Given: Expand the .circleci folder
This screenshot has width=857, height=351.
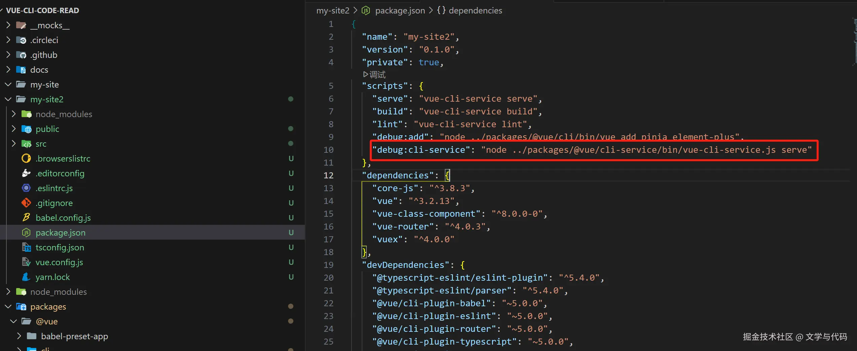Looking at the screenshot, I should [8, 40].
